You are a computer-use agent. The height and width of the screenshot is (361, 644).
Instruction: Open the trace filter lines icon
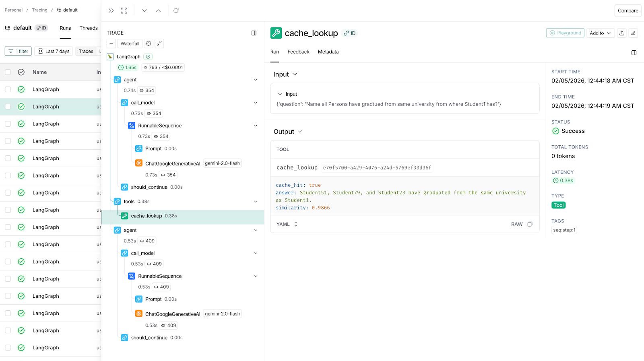pos(111,43)
